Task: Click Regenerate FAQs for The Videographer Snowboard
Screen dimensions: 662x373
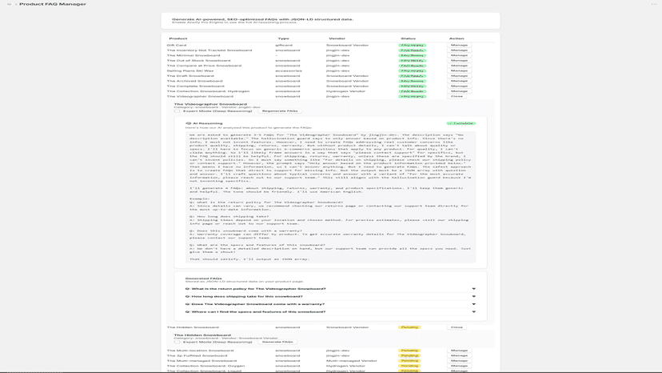Action: coord(280,111)
